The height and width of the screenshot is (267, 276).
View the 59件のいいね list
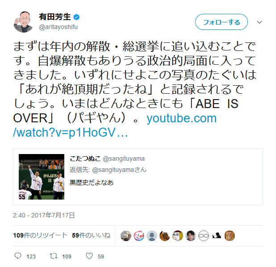pos(91,235)
